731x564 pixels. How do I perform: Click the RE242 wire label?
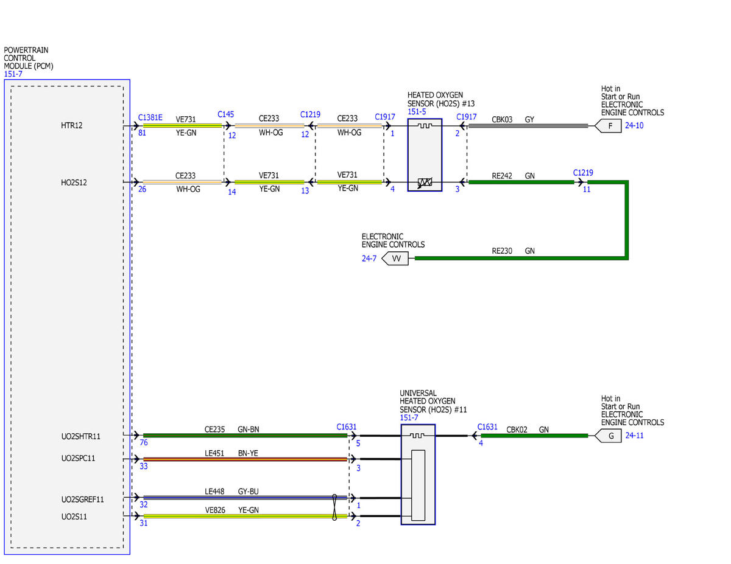(x=503, y=176)
